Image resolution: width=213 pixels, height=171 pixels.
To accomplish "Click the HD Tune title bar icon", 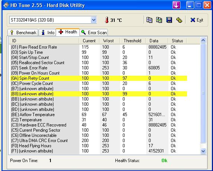I will (6, 6).
